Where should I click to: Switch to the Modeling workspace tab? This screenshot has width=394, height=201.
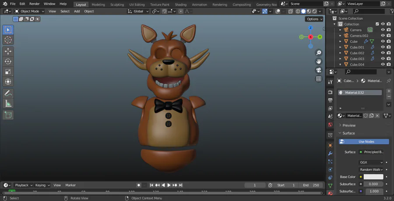click(98, 4)
